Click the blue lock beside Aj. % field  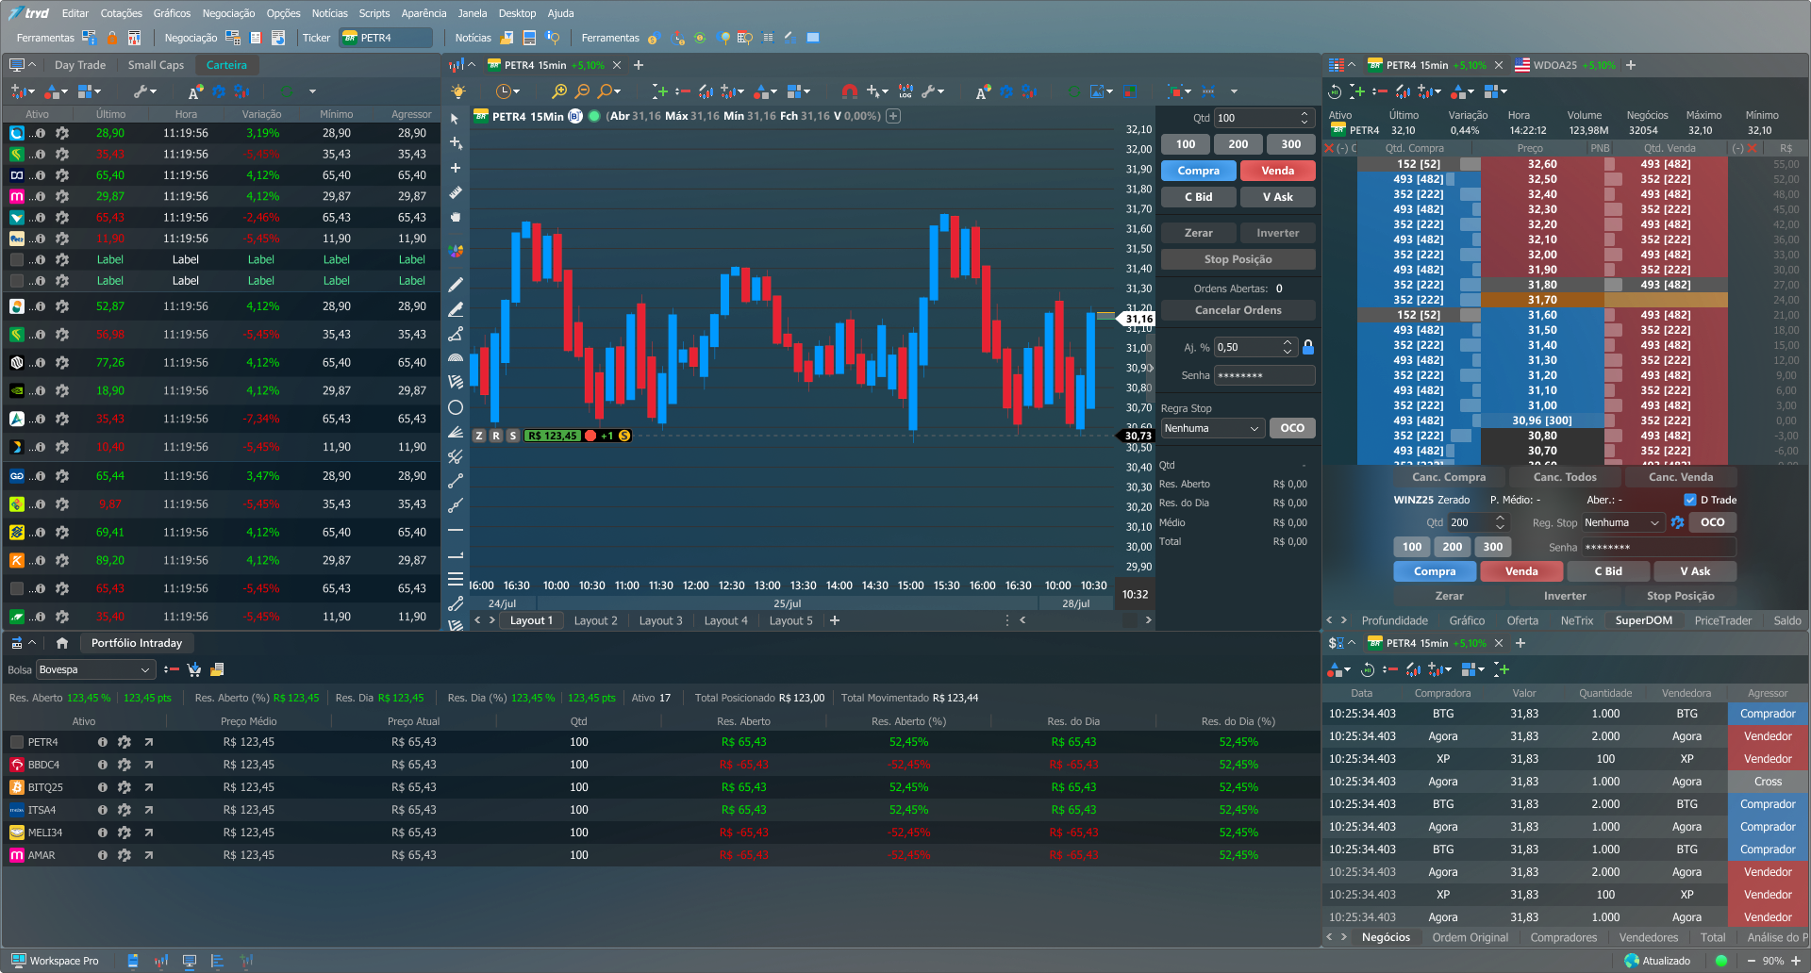point(1308,347)
